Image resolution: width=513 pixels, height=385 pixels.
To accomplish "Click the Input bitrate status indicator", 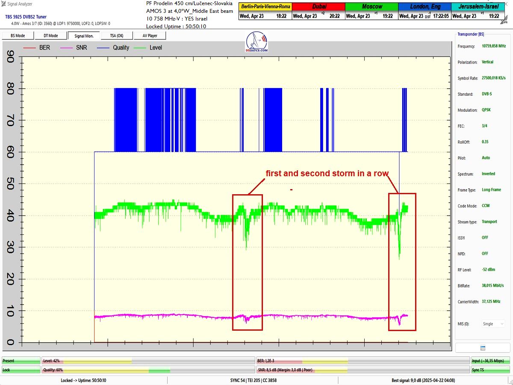I will pyautogui.click(x=491, y=361).
